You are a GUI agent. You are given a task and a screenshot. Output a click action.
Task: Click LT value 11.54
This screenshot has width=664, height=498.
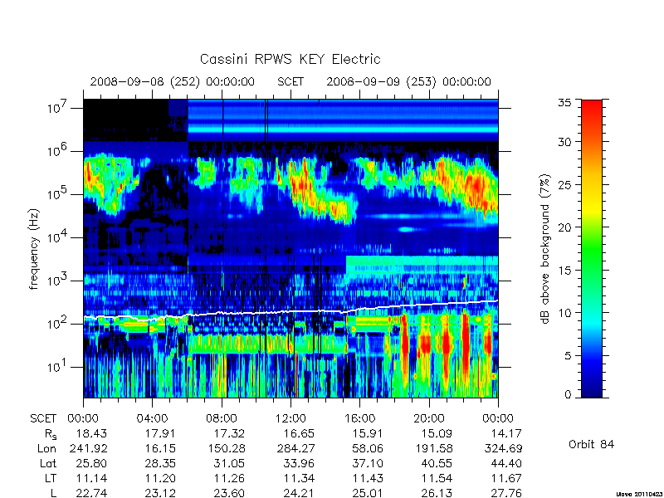click(x=437, y=479)
